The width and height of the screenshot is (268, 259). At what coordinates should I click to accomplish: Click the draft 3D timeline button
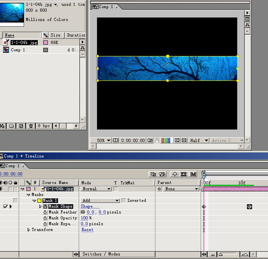pyautogui.click(x=162, y=174)
